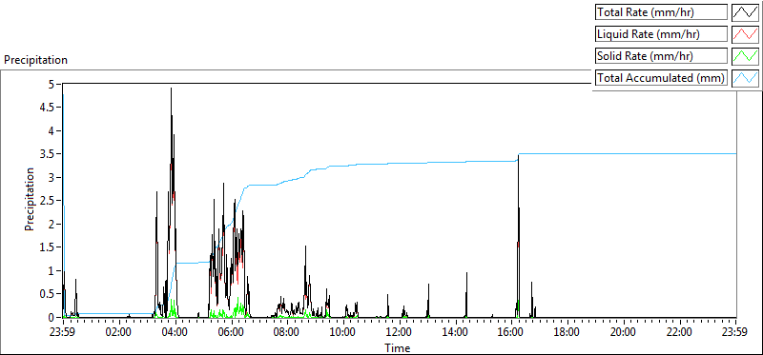763x355 pixels.
Task: Click the Time x-axis label
Action: pyautogui.click(x=398, y=348)
